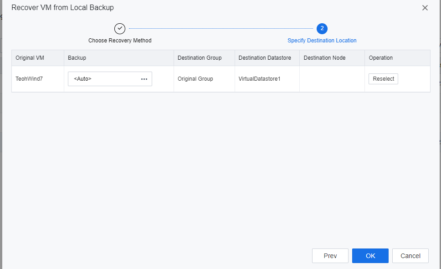This screenshot has width=441, height=269.
Task: Confirm recovery with OK button
Action: click(370, 256)
